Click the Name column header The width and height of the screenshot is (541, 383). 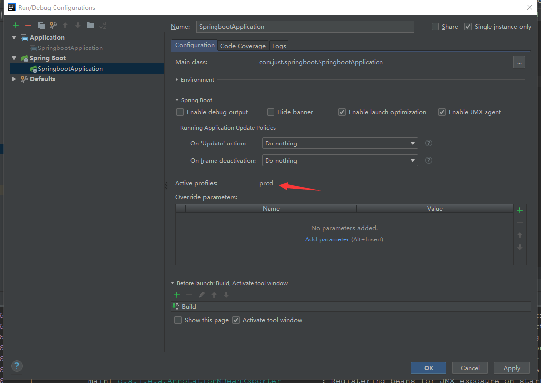click(271, 208)
